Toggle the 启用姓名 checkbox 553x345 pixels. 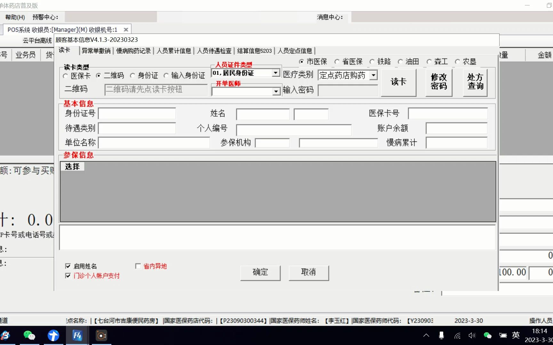point(68,266)
